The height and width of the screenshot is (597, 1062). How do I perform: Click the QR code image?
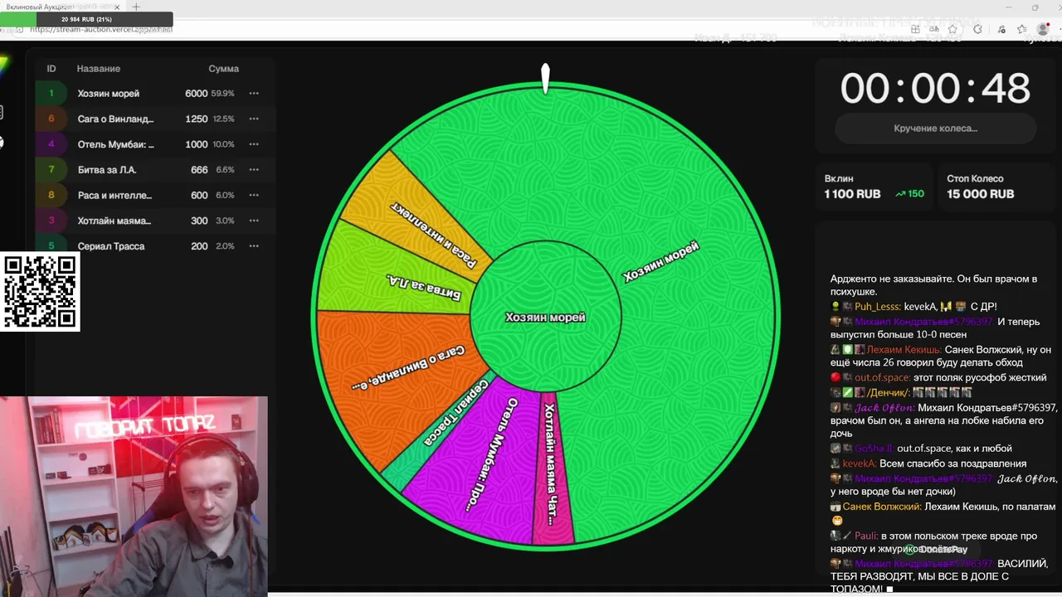coord(41,292)
